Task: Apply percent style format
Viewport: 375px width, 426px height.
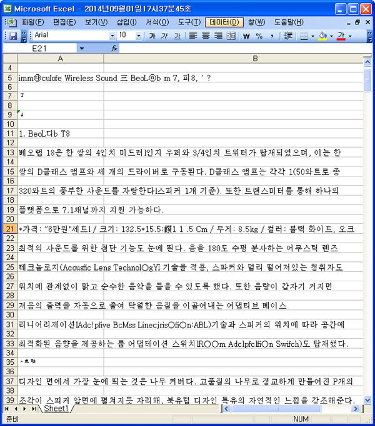Action: point(258,36)
